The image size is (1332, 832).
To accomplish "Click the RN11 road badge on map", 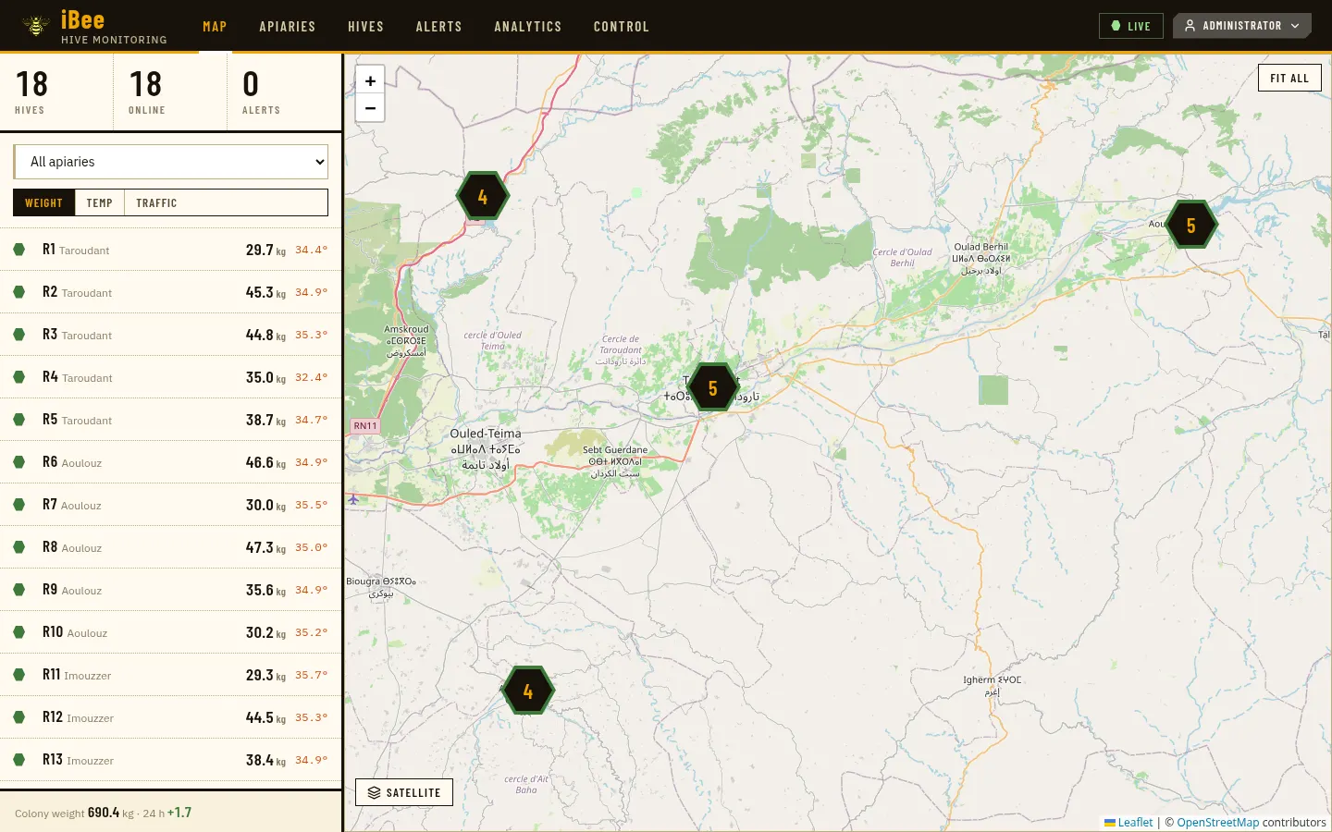I will 365,426.
